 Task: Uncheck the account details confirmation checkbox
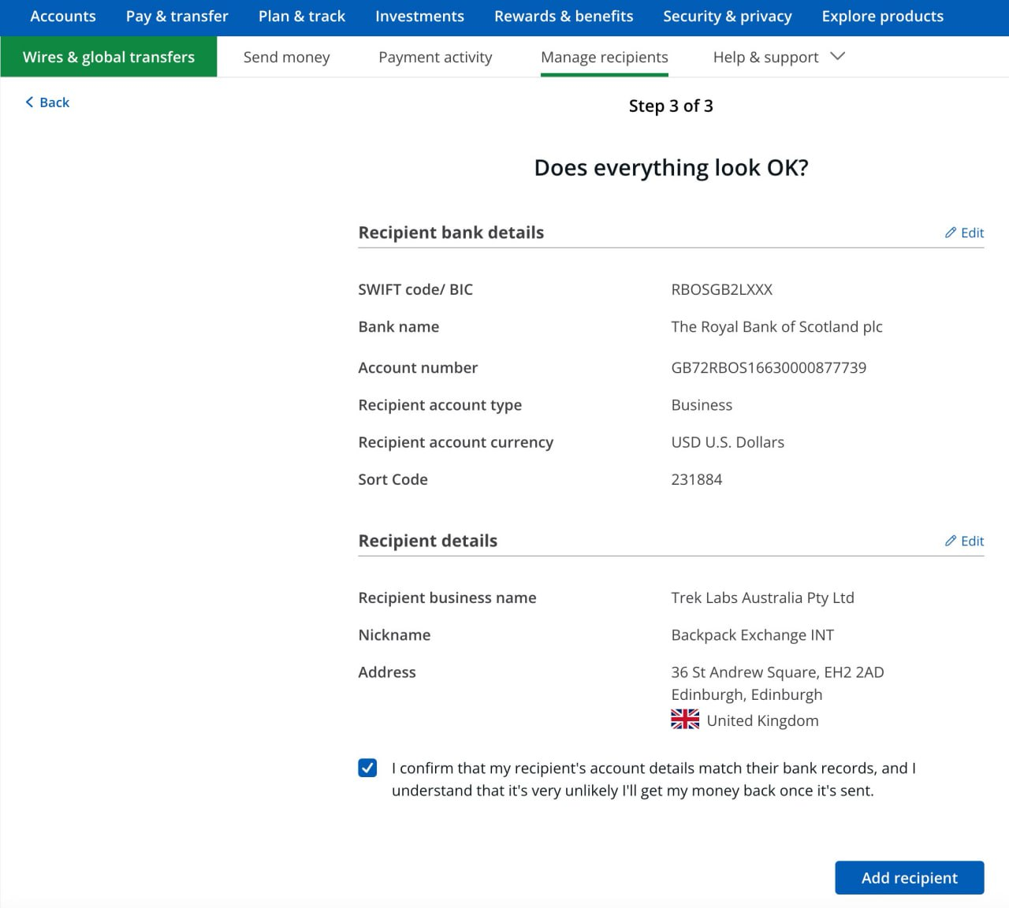(367, 768)
